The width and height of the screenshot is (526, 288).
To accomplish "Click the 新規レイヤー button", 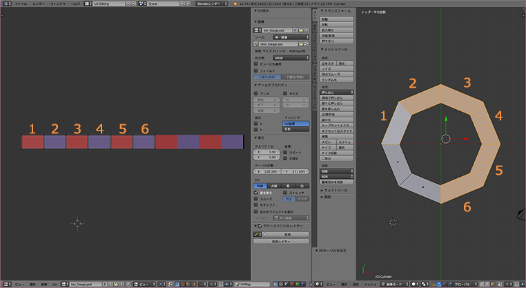I will pos(281,241).
